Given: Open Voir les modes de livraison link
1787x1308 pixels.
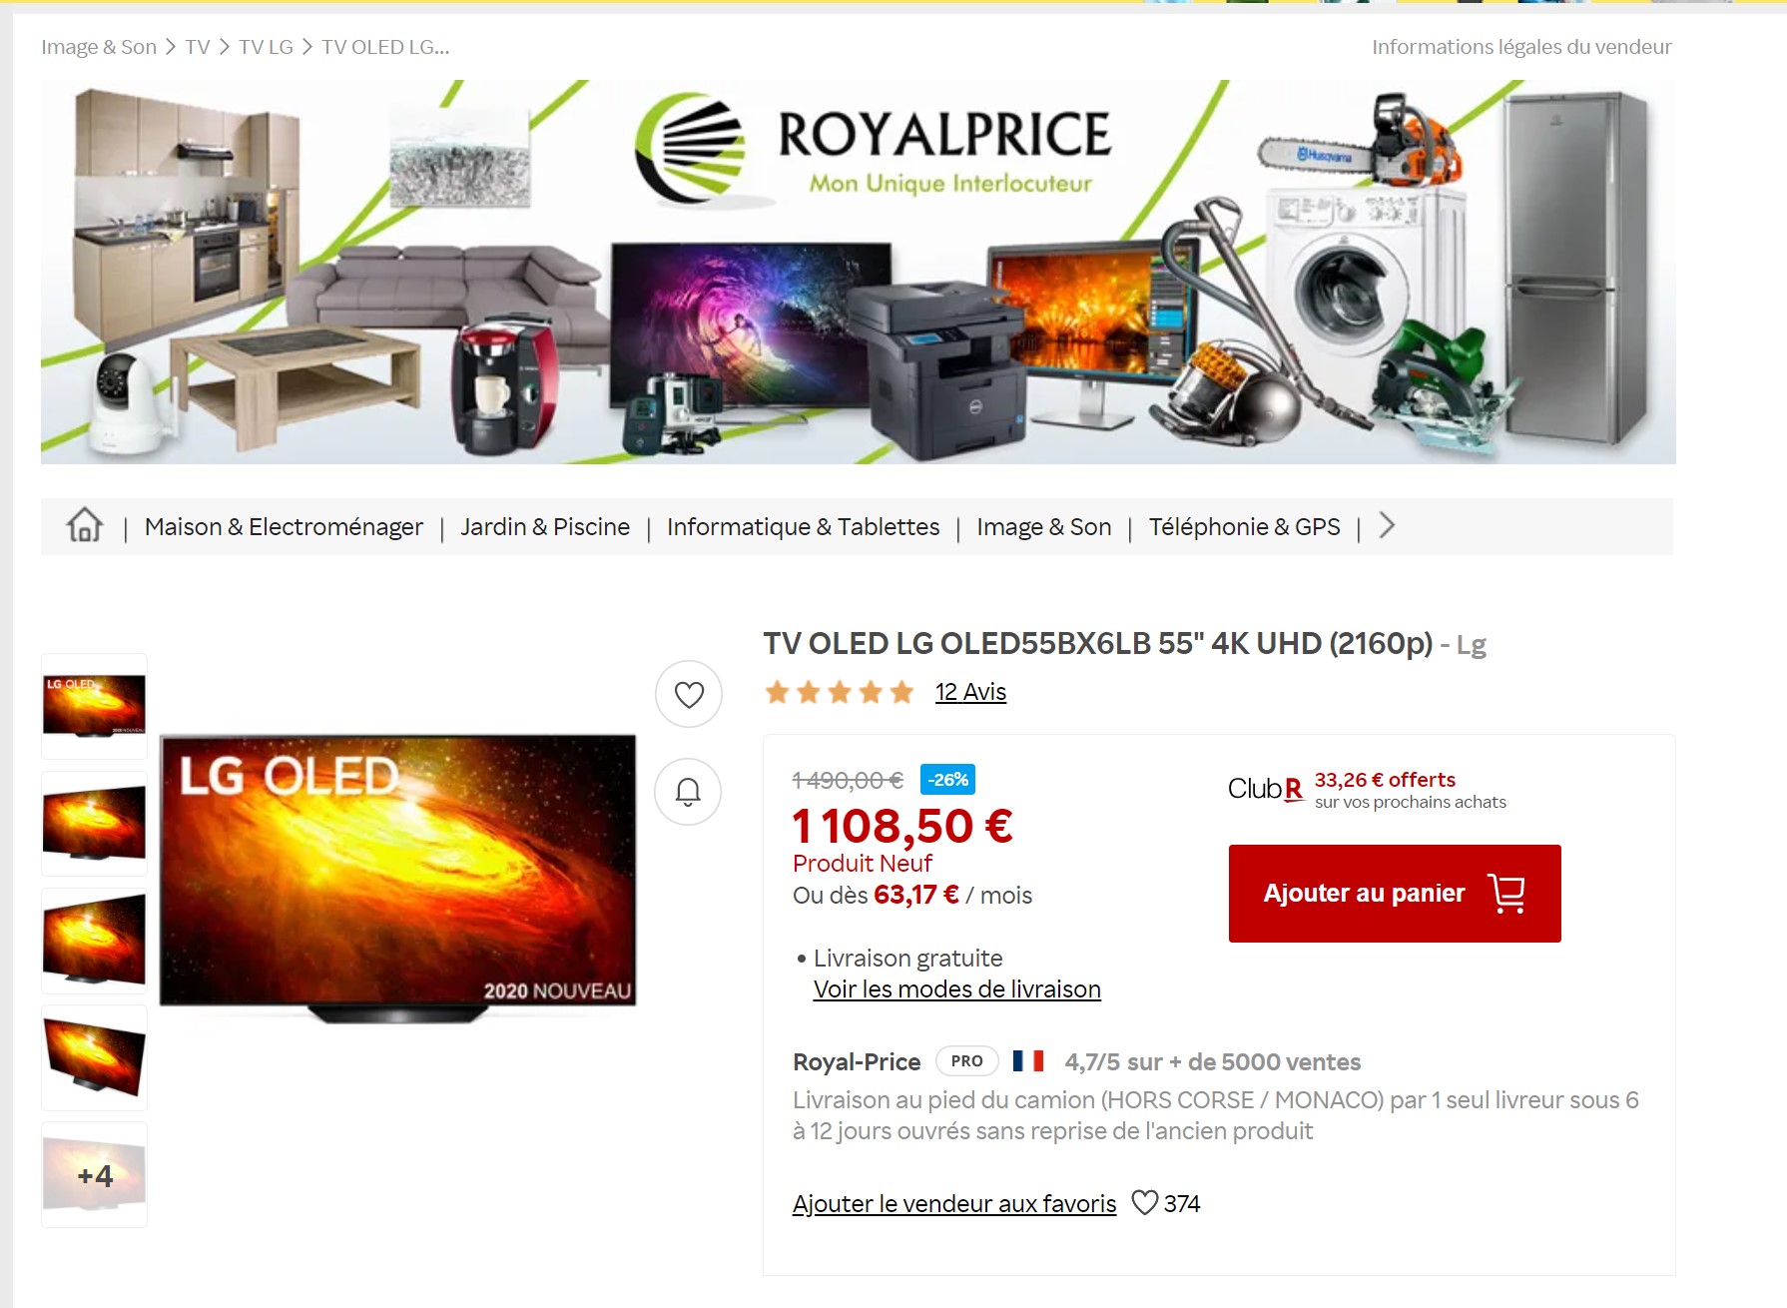Looking at the screenshot, I should (x=956, y=988).
